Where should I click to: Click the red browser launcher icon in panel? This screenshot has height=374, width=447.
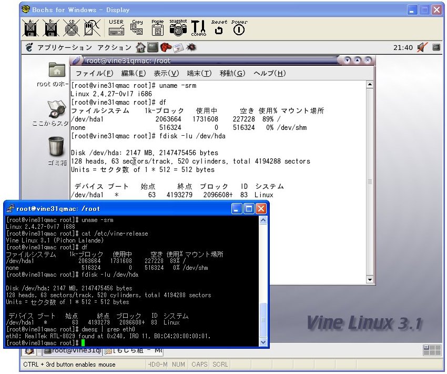[166, 47]
